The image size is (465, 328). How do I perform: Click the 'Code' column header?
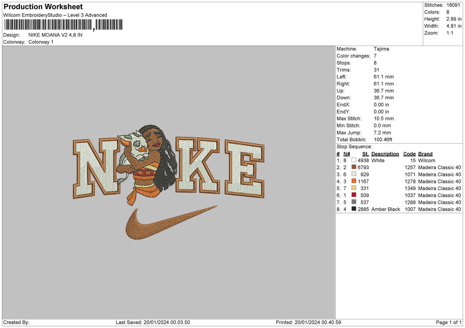409,154
